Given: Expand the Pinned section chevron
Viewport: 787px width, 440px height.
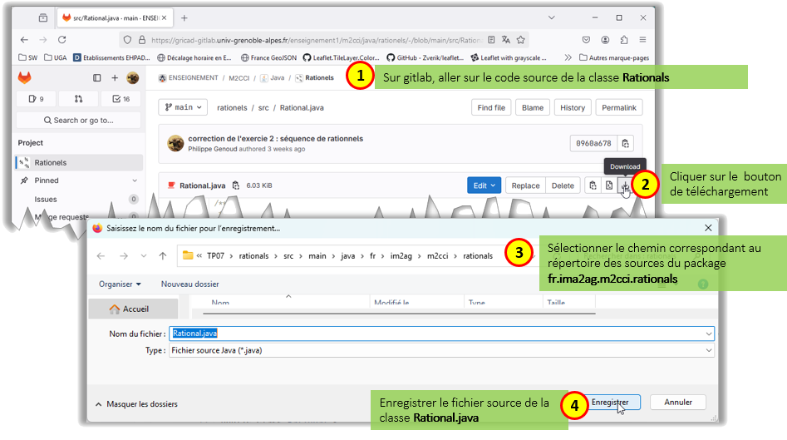Looking at the screenshot, I should 135,180.
